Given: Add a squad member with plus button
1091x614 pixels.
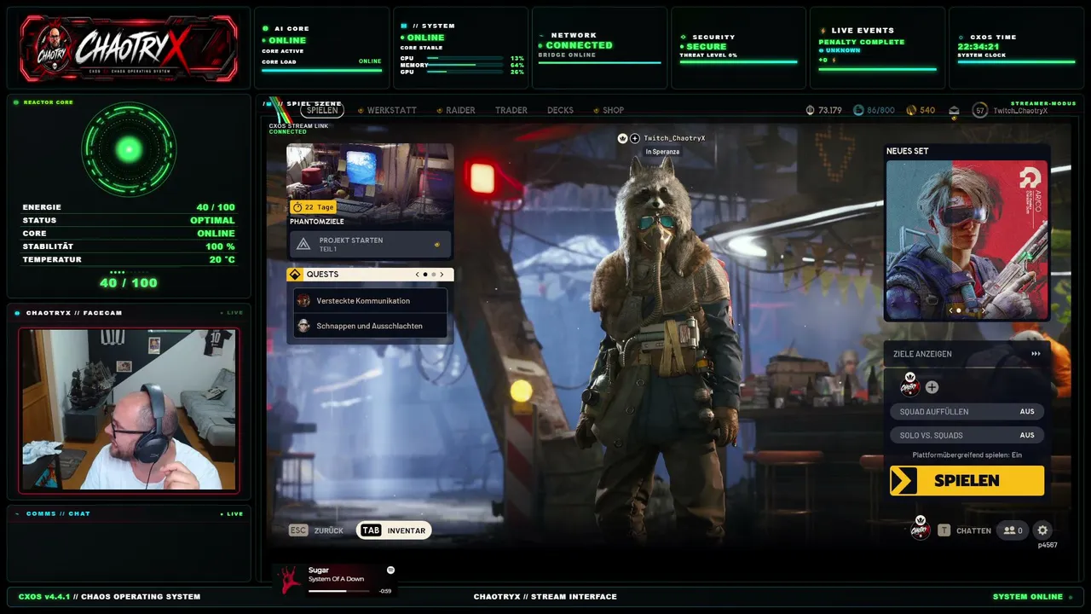Looking at the screenshot, I should coord(932,387).
